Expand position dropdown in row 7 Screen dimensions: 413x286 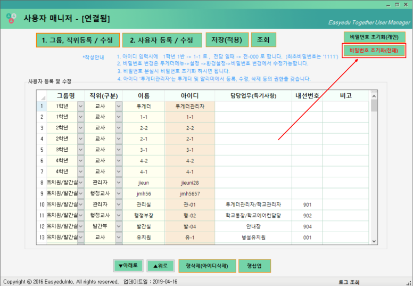pyautogui.click(x=119, y=171)
